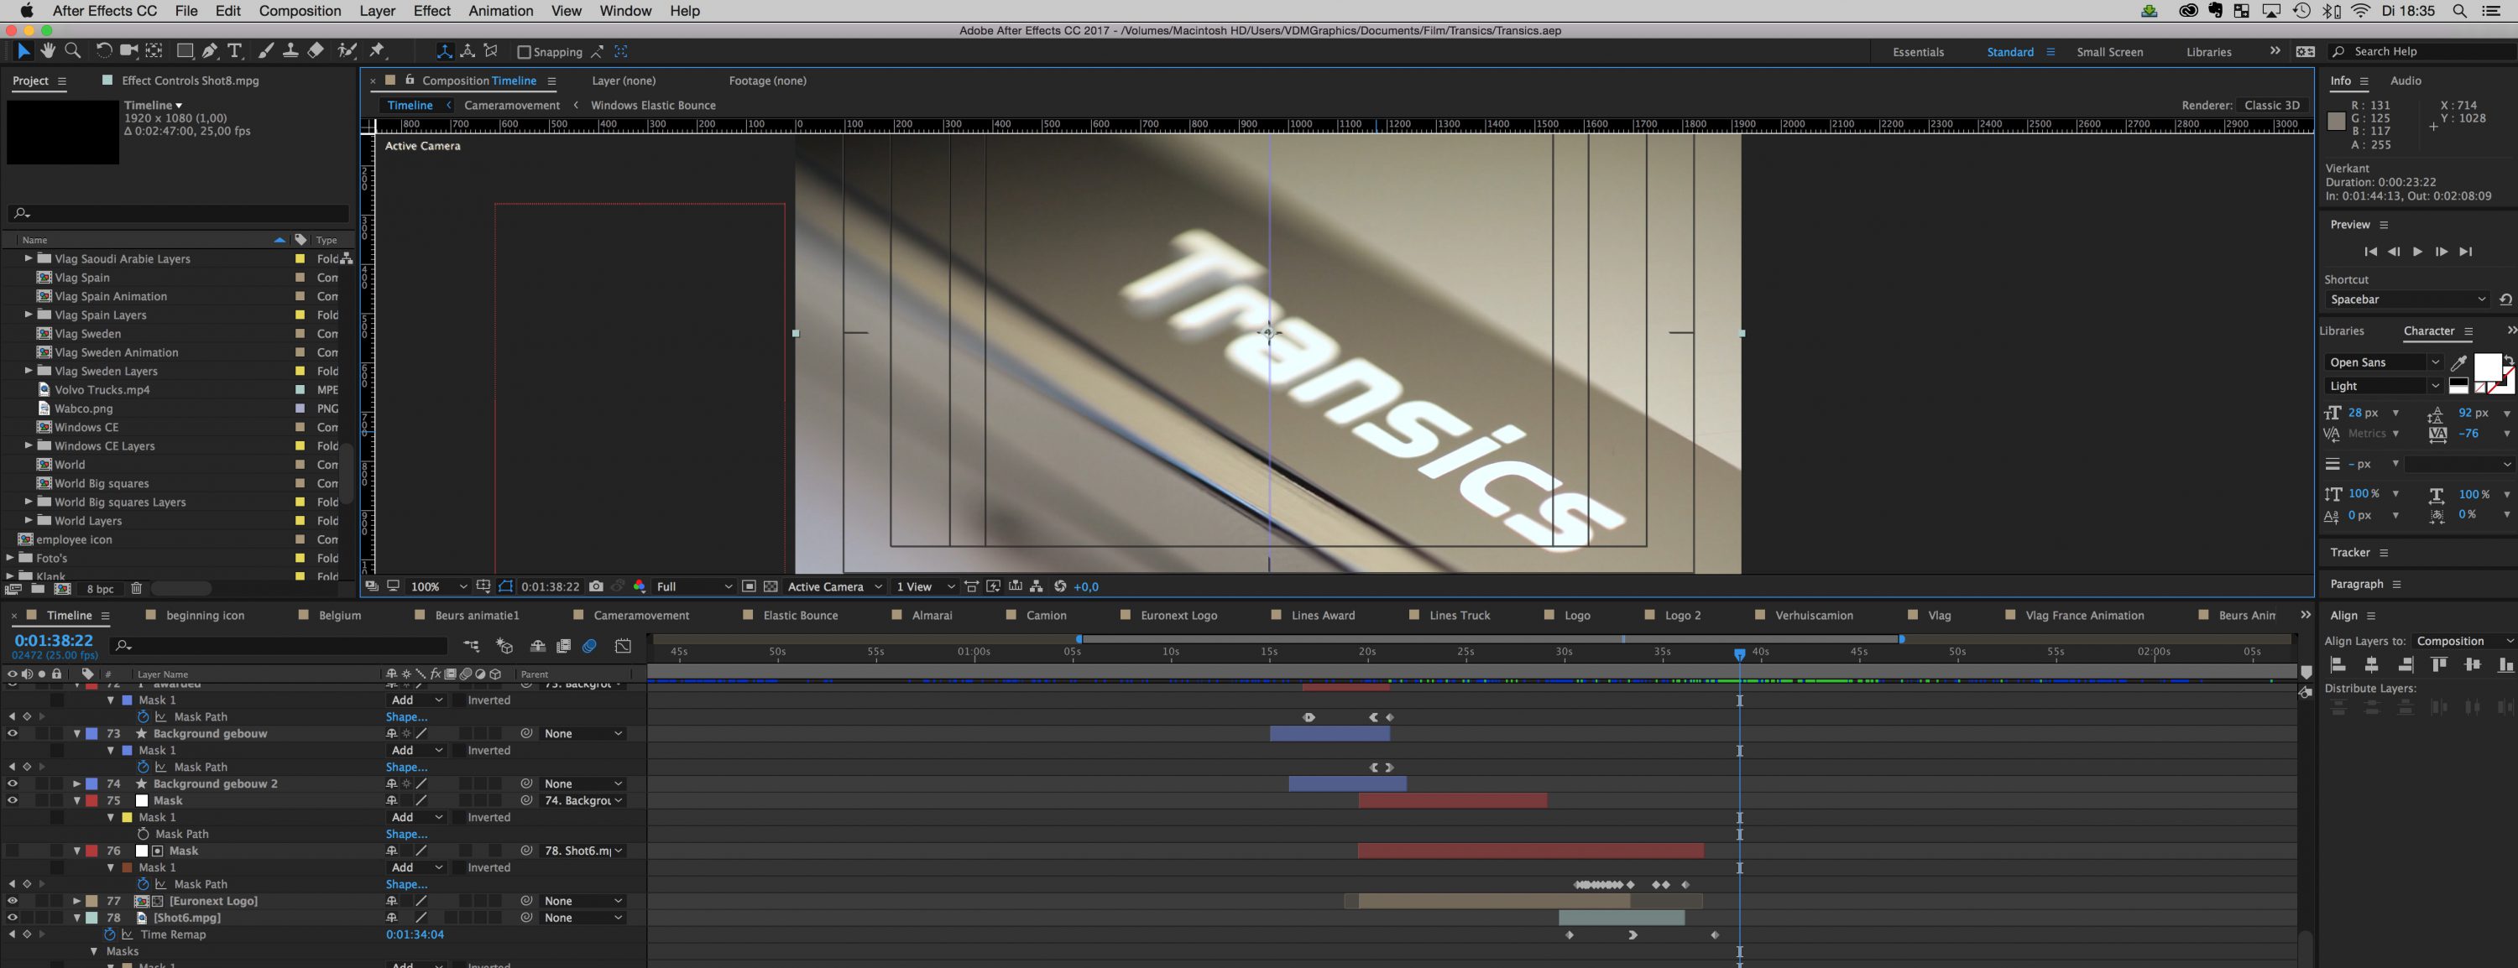2518x968 pixels.
Task: Take a snapshot with the camera icon
Action: tap(596, 587)
